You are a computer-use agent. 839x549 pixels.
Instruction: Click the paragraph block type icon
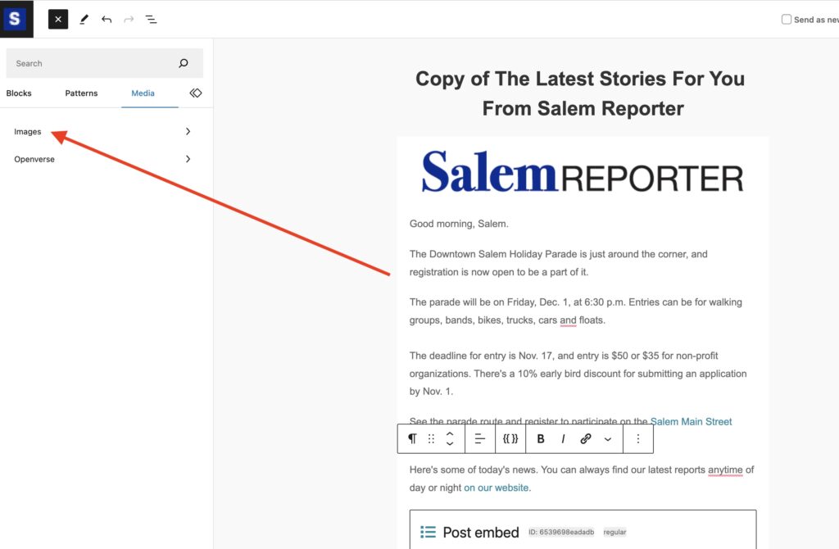click(412, 439)
